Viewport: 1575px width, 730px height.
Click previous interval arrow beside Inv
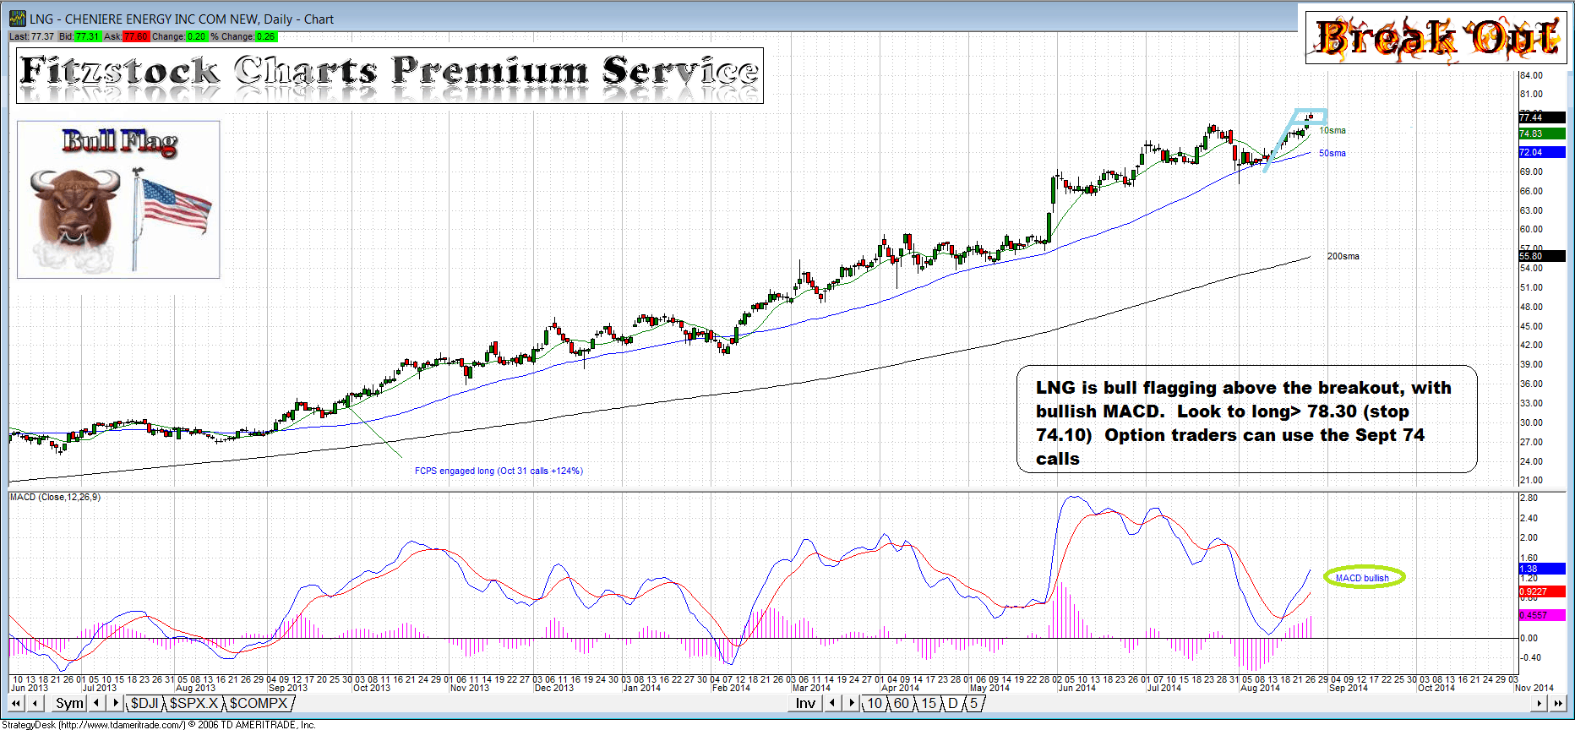pyautogui.click(x=832, y=703)
